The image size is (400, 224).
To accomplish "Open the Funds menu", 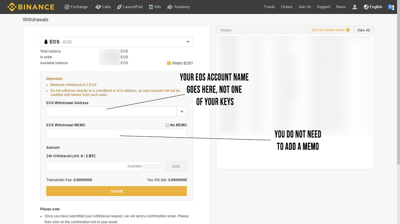I will click(x=270, y=7).
